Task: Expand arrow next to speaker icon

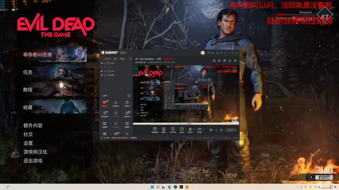Action: click(x=203, y=129)
